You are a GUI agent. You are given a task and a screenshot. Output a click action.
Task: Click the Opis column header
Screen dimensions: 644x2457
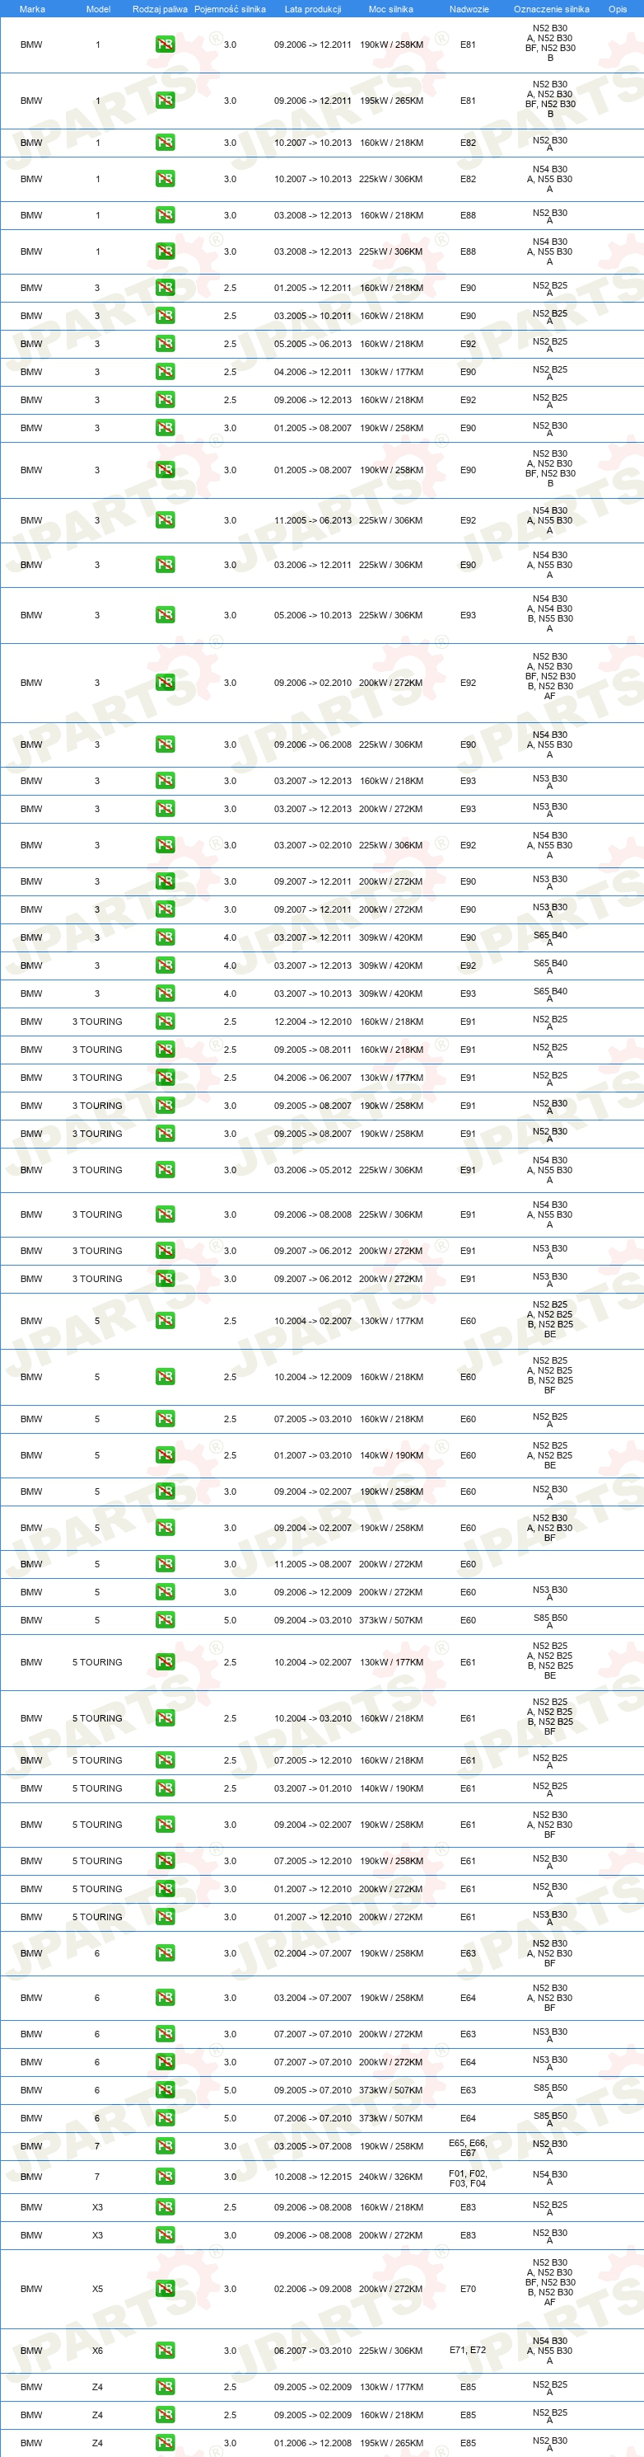tap(618, 8)
